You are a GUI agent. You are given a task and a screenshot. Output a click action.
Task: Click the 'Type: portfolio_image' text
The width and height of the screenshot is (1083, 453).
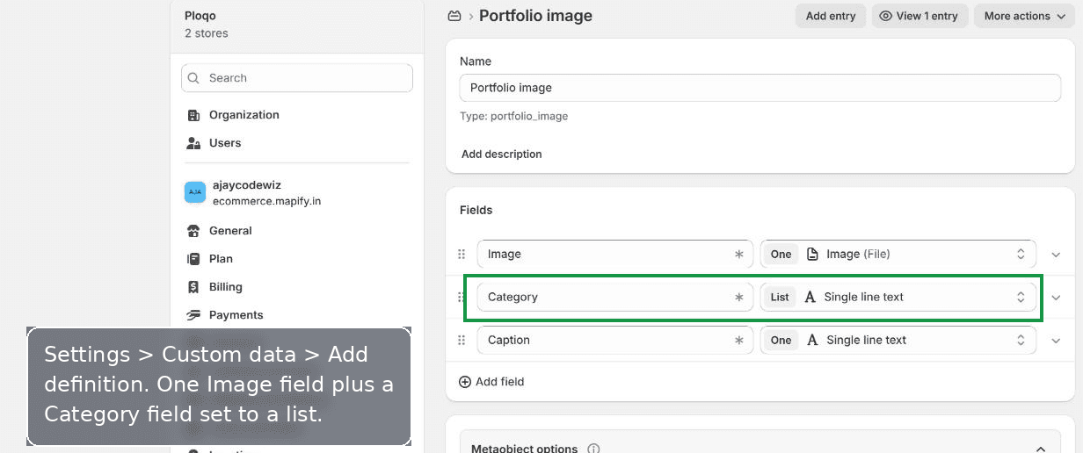tap(514, 116)
